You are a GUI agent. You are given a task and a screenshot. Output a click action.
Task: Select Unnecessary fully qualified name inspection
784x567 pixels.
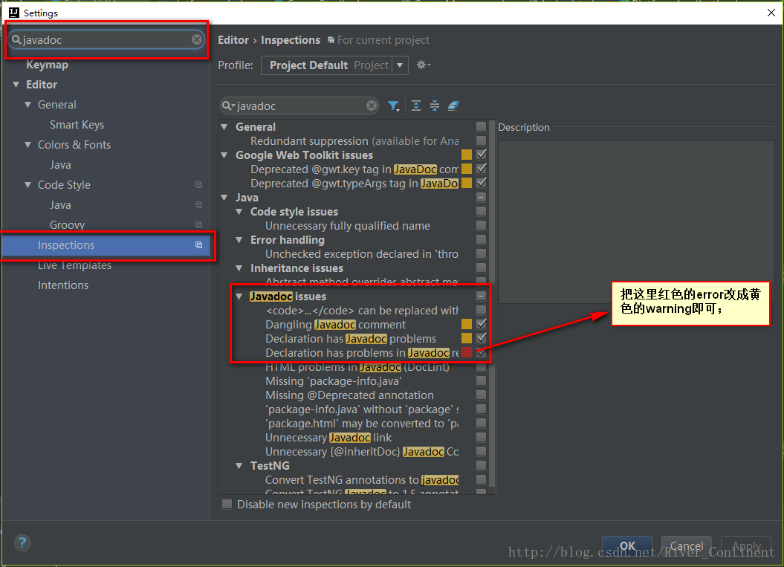point(348,226)
